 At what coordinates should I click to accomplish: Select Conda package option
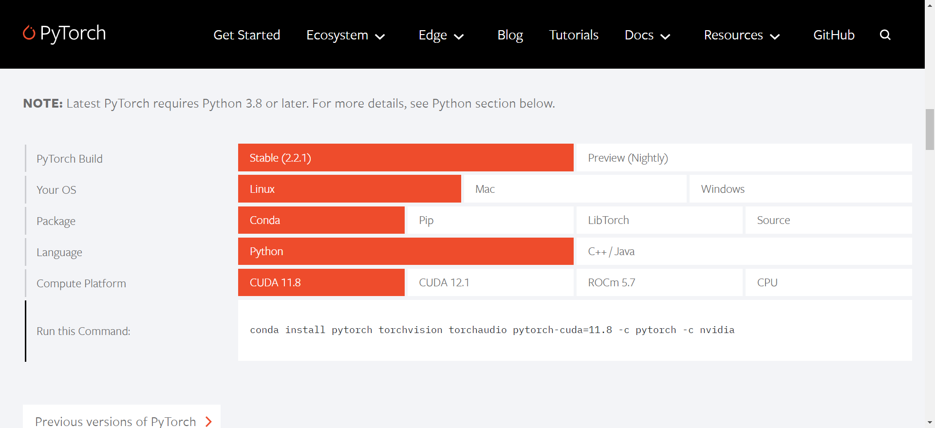(x=321, y=220)
